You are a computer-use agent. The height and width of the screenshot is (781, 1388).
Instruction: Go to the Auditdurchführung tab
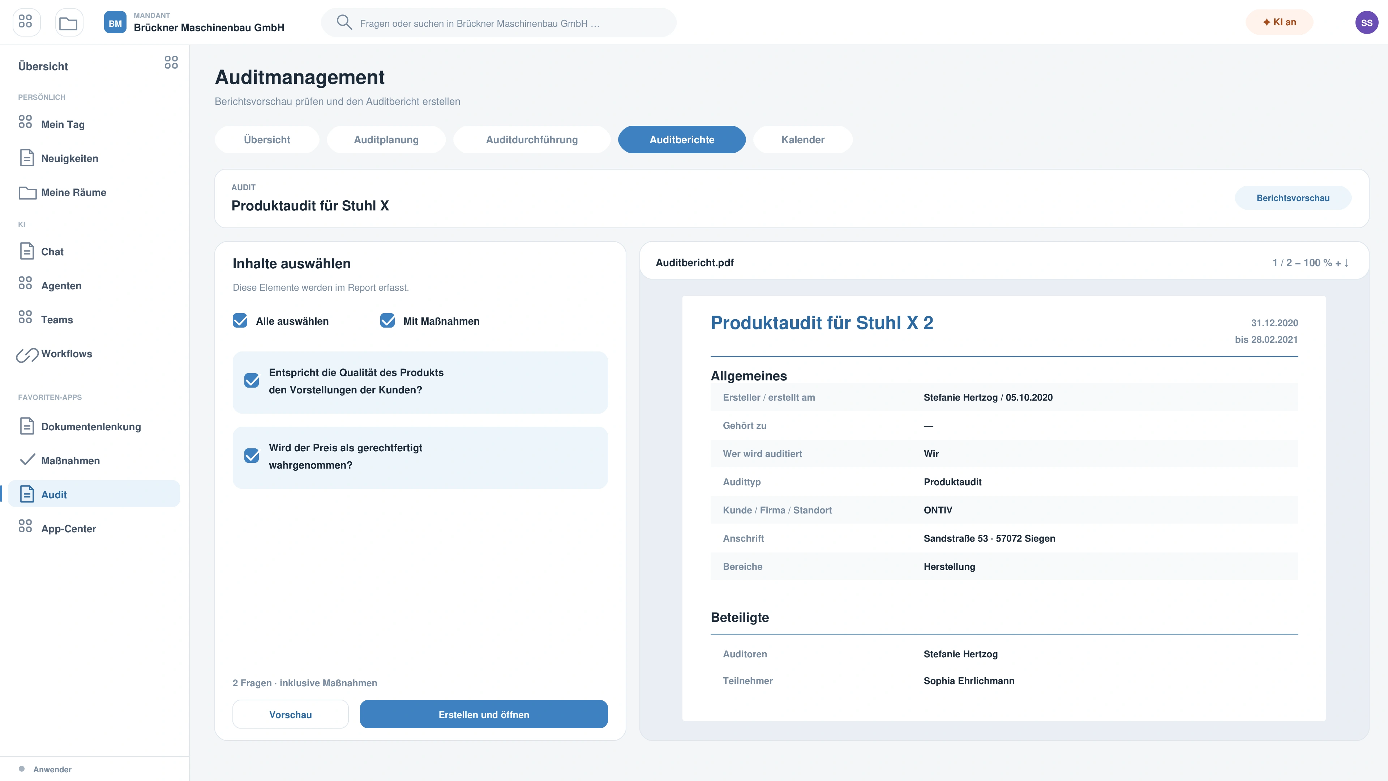(x=531, y=140)
